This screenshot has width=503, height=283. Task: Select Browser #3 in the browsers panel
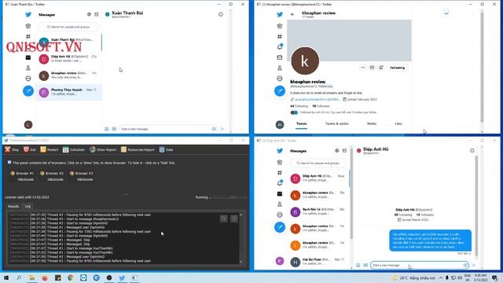pos(82,173)
